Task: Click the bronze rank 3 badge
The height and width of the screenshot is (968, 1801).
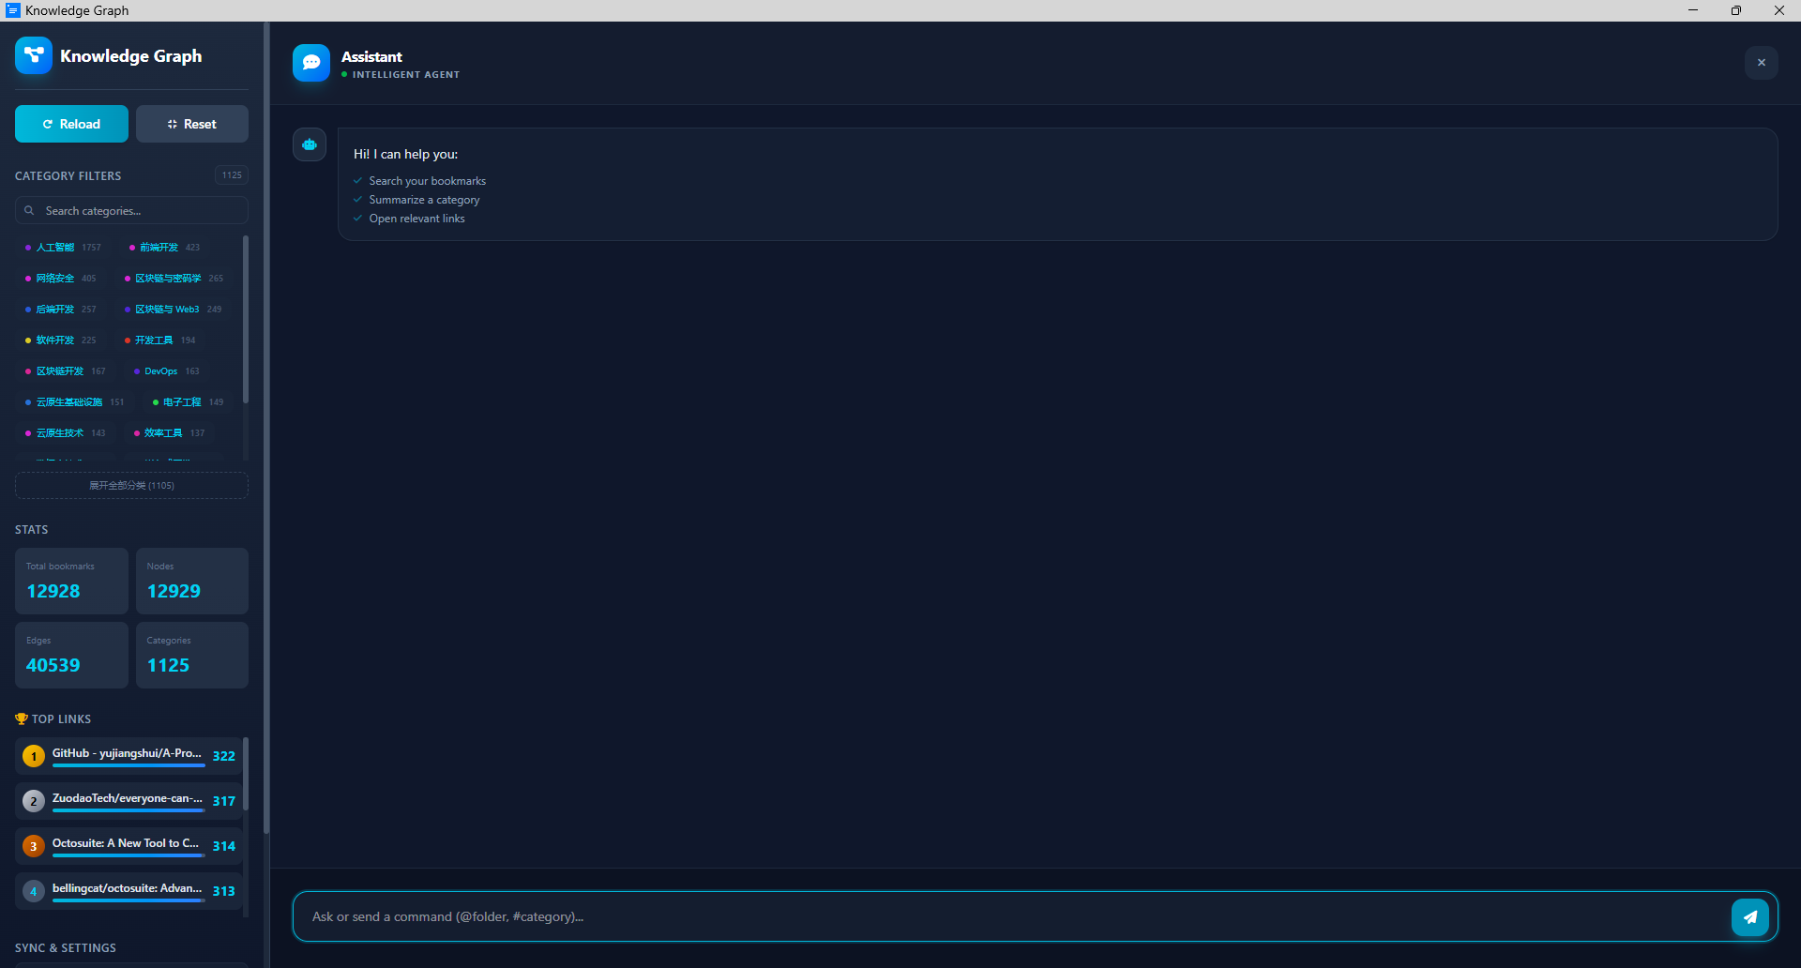Action: [34, 846]
